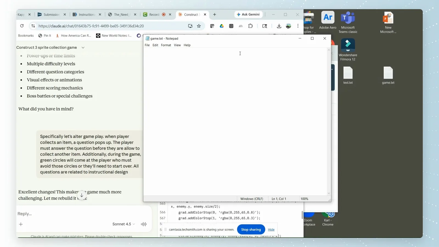Click code line 566 addColorStop
The image size is (439, 247).
(219, 212)
